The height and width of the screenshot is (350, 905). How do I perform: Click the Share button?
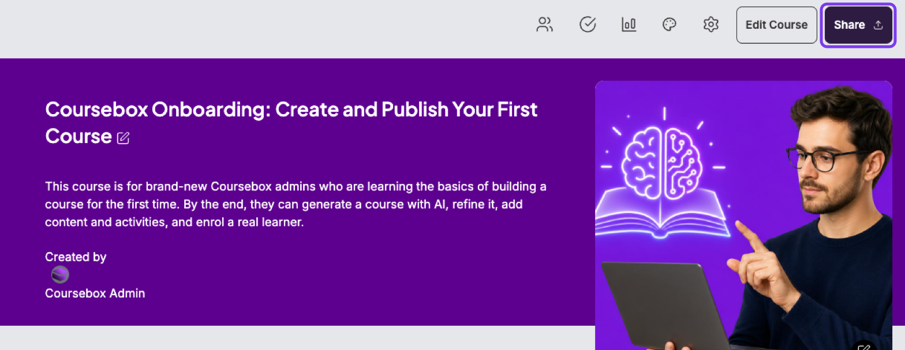858,25
